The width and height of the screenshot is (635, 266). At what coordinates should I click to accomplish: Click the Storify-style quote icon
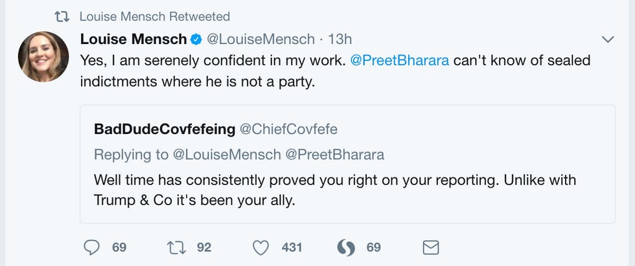345,247
